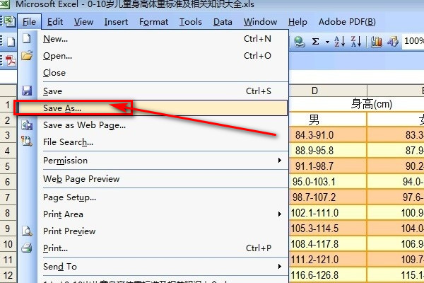Click the Adobe PDF toolbar icon
This screenshot has height=283, width=424.
pyautogui.click(x=11, y=61)
